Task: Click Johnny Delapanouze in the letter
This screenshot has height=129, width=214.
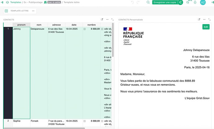Action: coord(196,50)
